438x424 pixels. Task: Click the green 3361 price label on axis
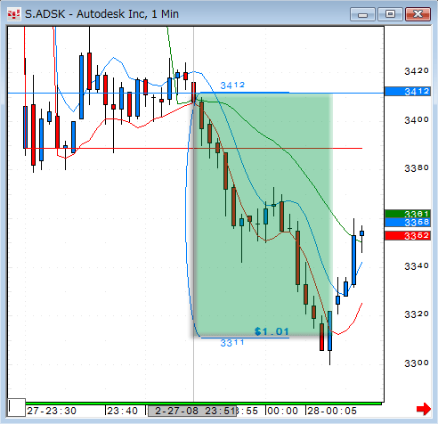(408, 214)
